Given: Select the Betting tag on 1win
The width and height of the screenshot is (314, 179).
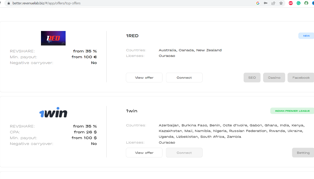Looking at the screenshot, I should [x=303, y=153].
